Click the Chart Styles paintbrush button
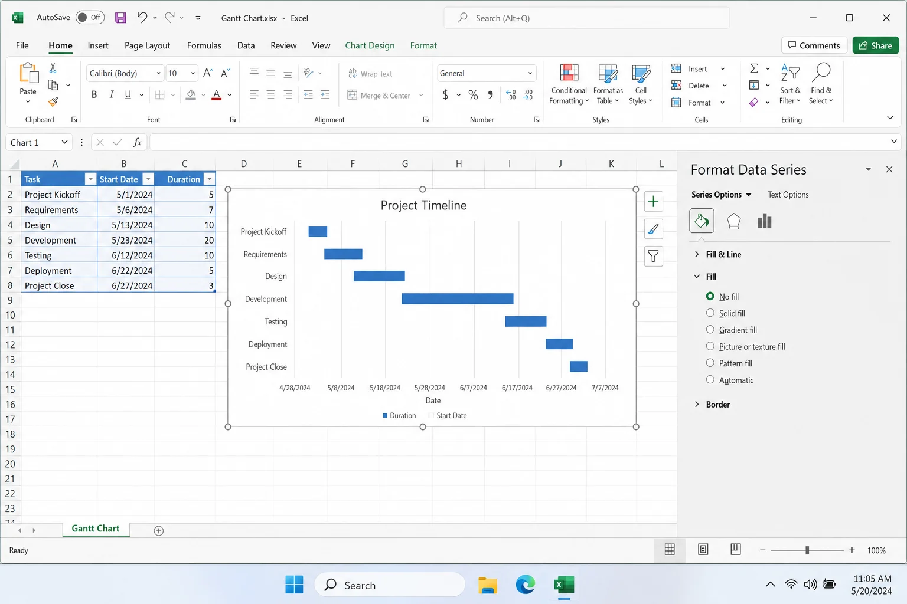907x604 pixels. coord(653,229)
